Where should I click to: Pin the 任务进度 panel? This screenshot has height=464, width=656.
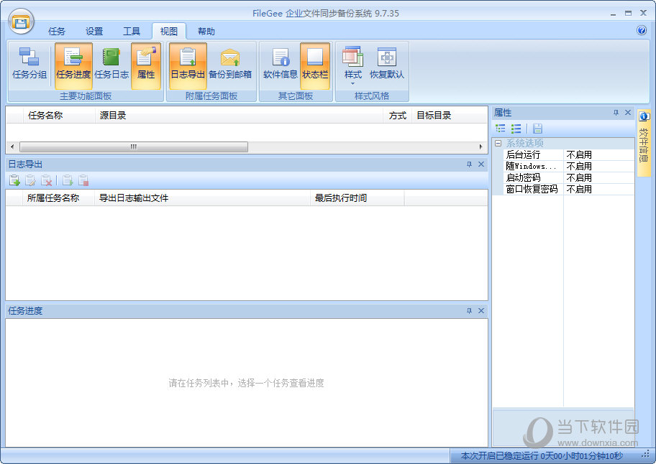tap(469, 311)
